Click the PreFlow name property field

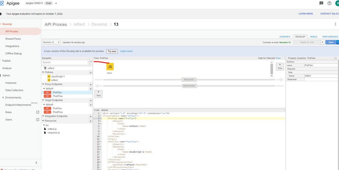pyautogui.click(x=321, y=65)
